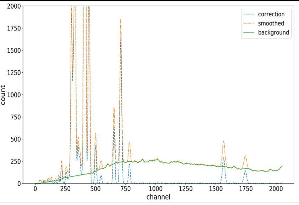The height and width of the screenshot is (205, 299).
Task: Click the orange dash-dot legend line sample
Action: tap(249, 24)
